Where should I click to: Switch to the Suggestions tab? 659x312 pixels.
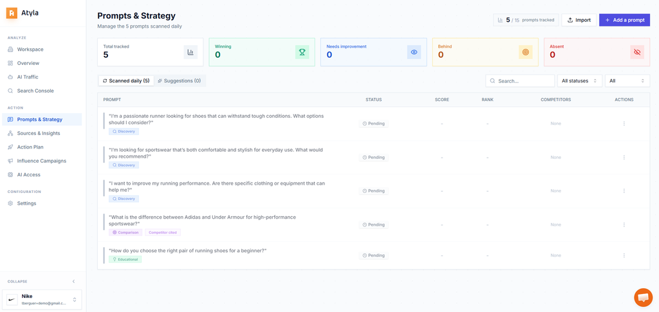pos(180,80)
